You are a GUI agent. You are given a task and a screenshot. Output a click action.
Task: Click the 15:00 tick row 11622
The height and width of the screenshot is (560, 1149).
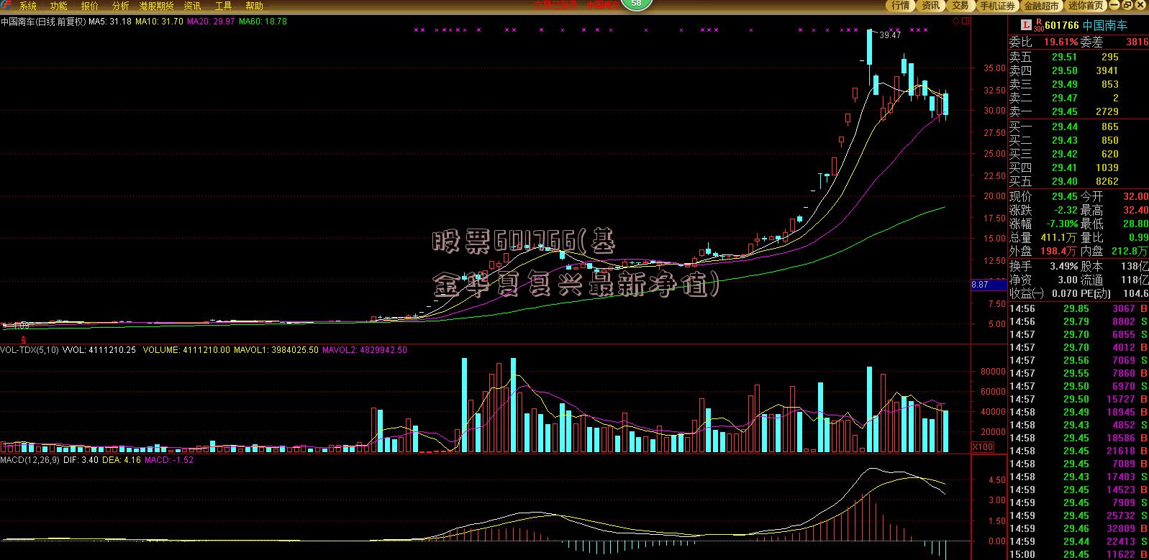[x=1078, y=554]
